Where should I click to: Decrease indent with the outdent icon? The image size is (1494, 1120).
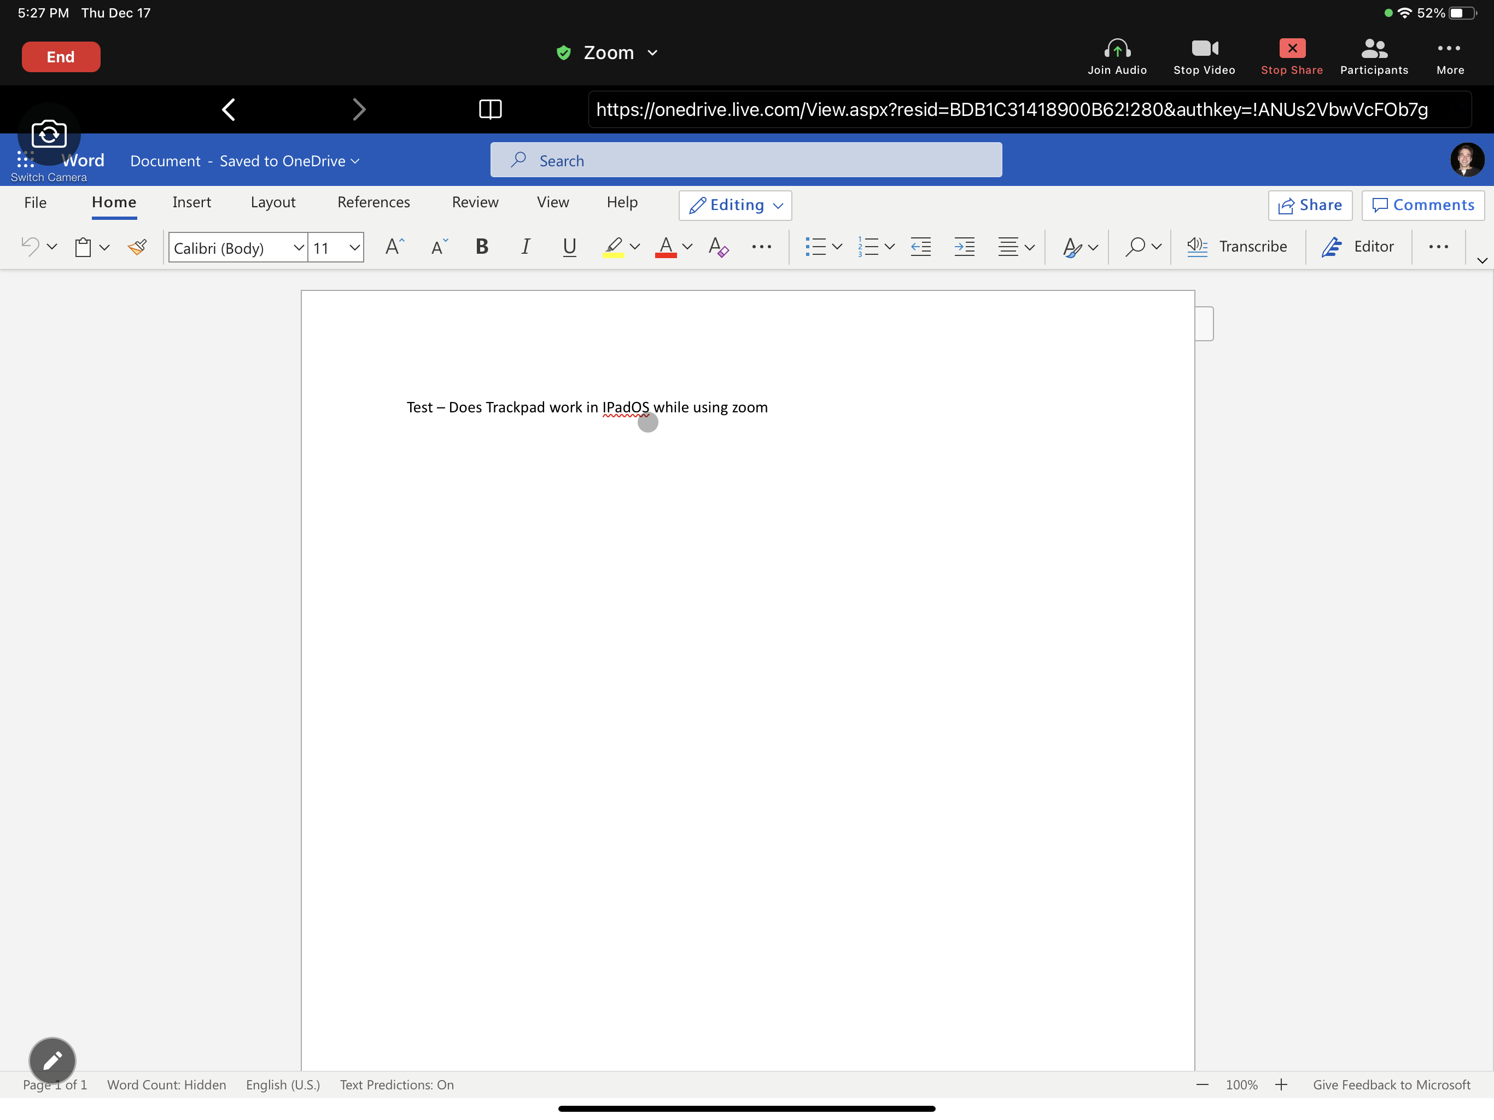[x=920, y=247]
